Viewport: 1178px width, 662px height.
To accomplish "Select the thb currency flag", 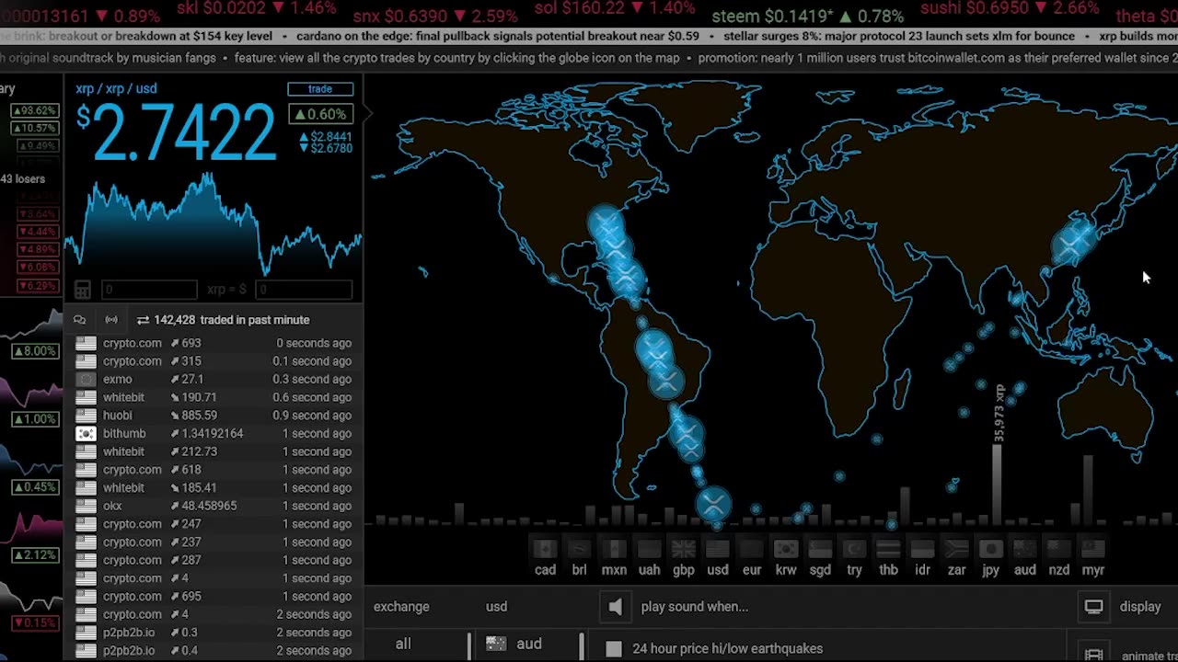I will tap(888, 549).
